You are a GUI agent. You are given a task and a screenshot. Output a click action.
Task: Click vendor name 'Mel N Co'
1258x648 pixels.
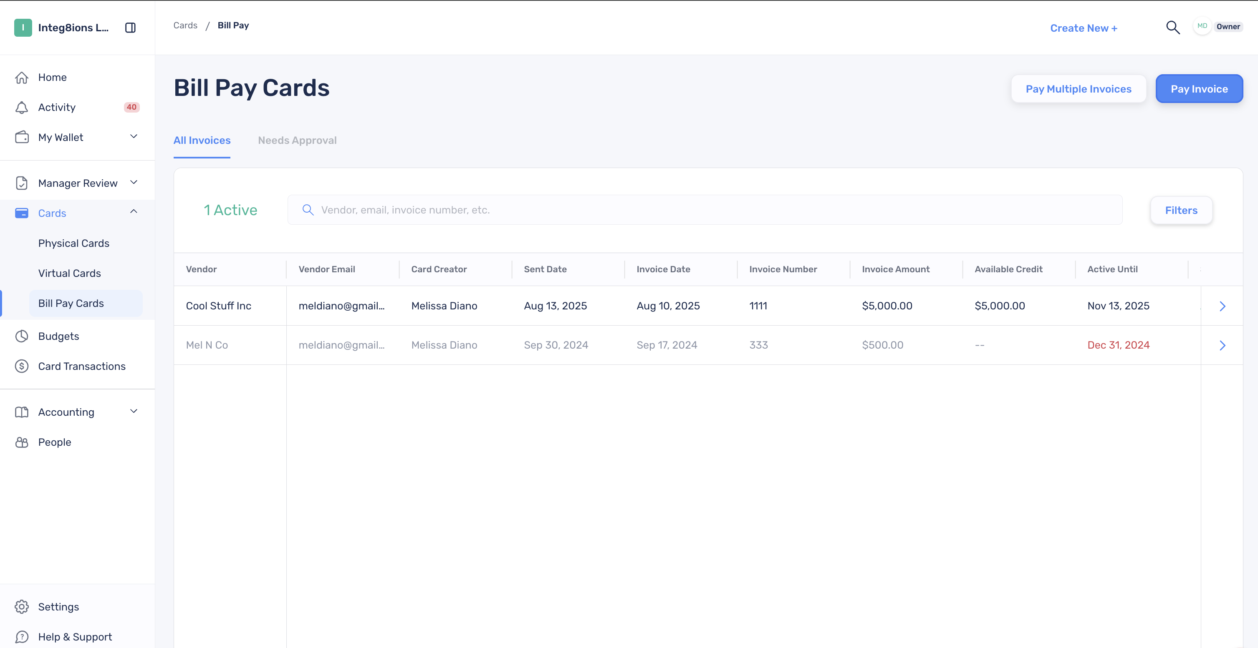click(x=207, y=345)
